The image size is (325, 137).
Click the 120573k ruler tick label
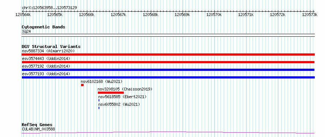(310, 15)
